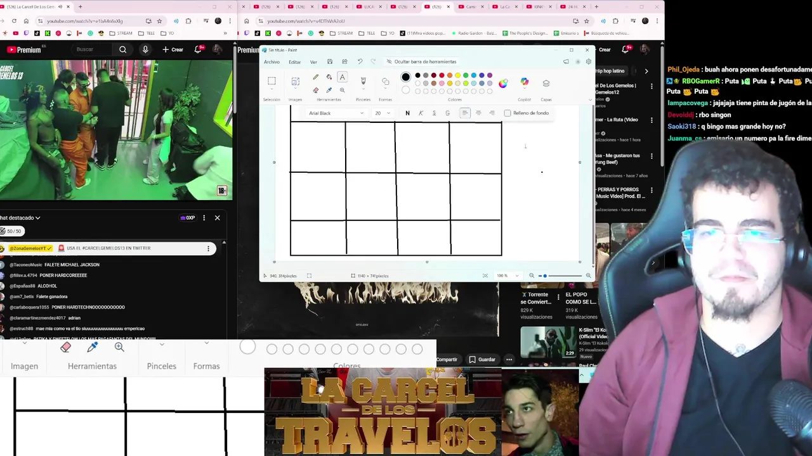Align text left in Paint
The height and width of the screenshot is (456, 812).
pyautogui.click(x=465, y=113)
